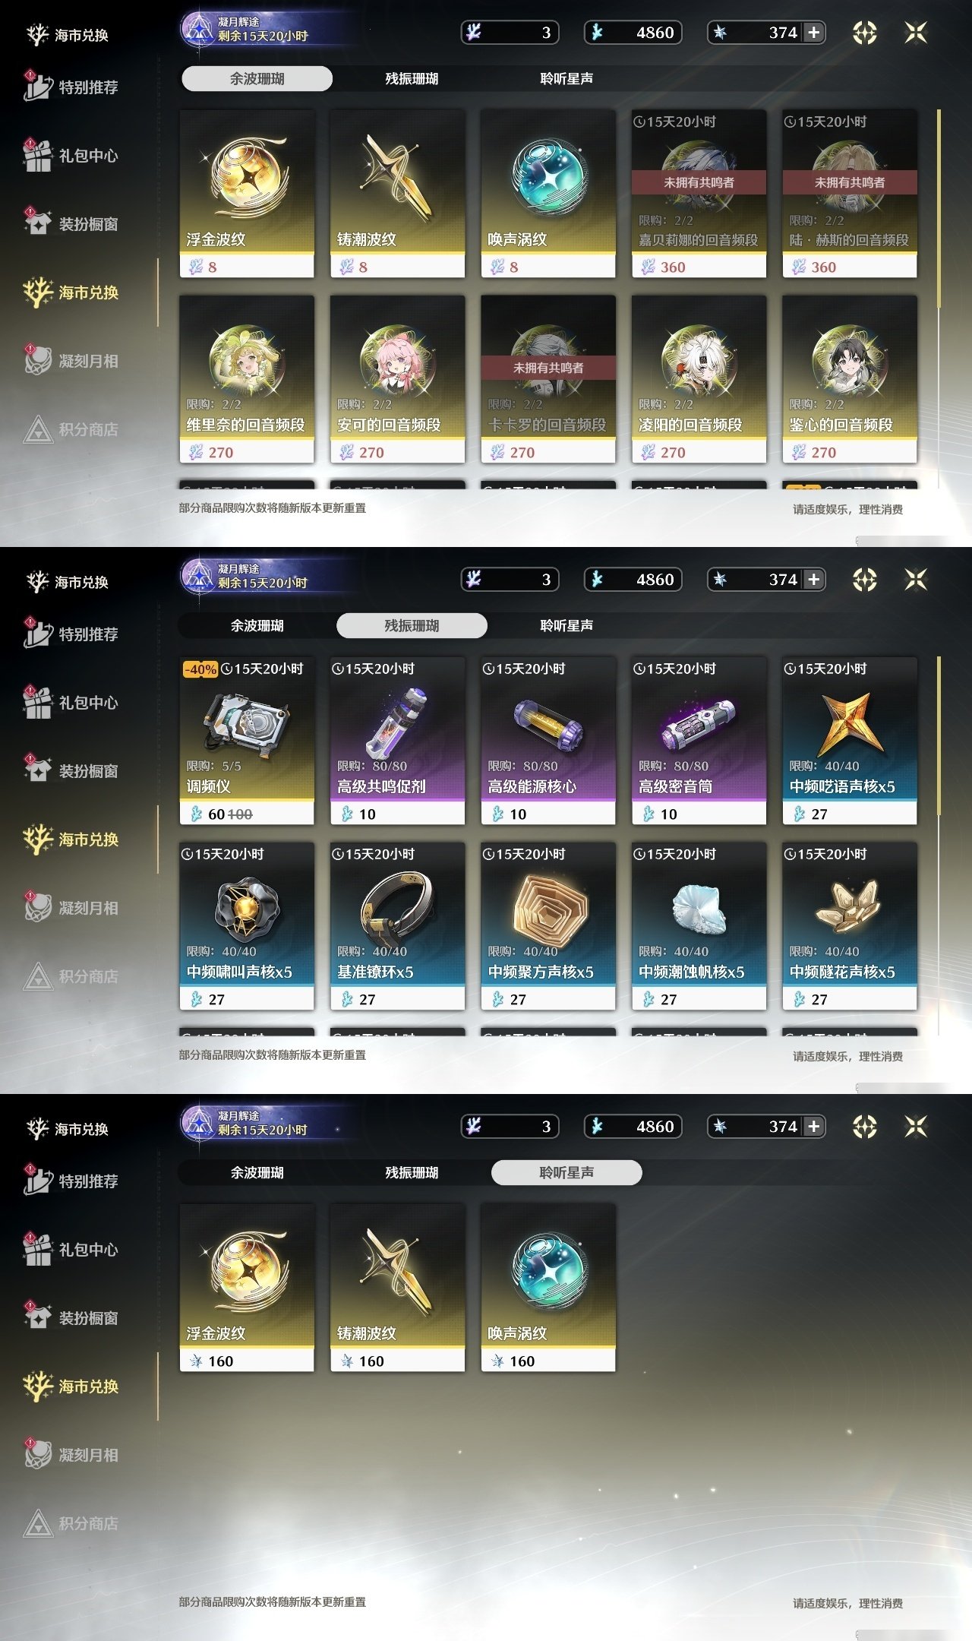This screenshot has height=1641, width=972.
Task: Select 安可的回音频段 character card
Action: (x=397, y=379)
